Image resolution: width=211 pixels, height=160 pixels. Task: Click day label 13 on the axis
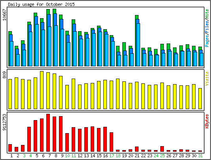tap(86, 156)
